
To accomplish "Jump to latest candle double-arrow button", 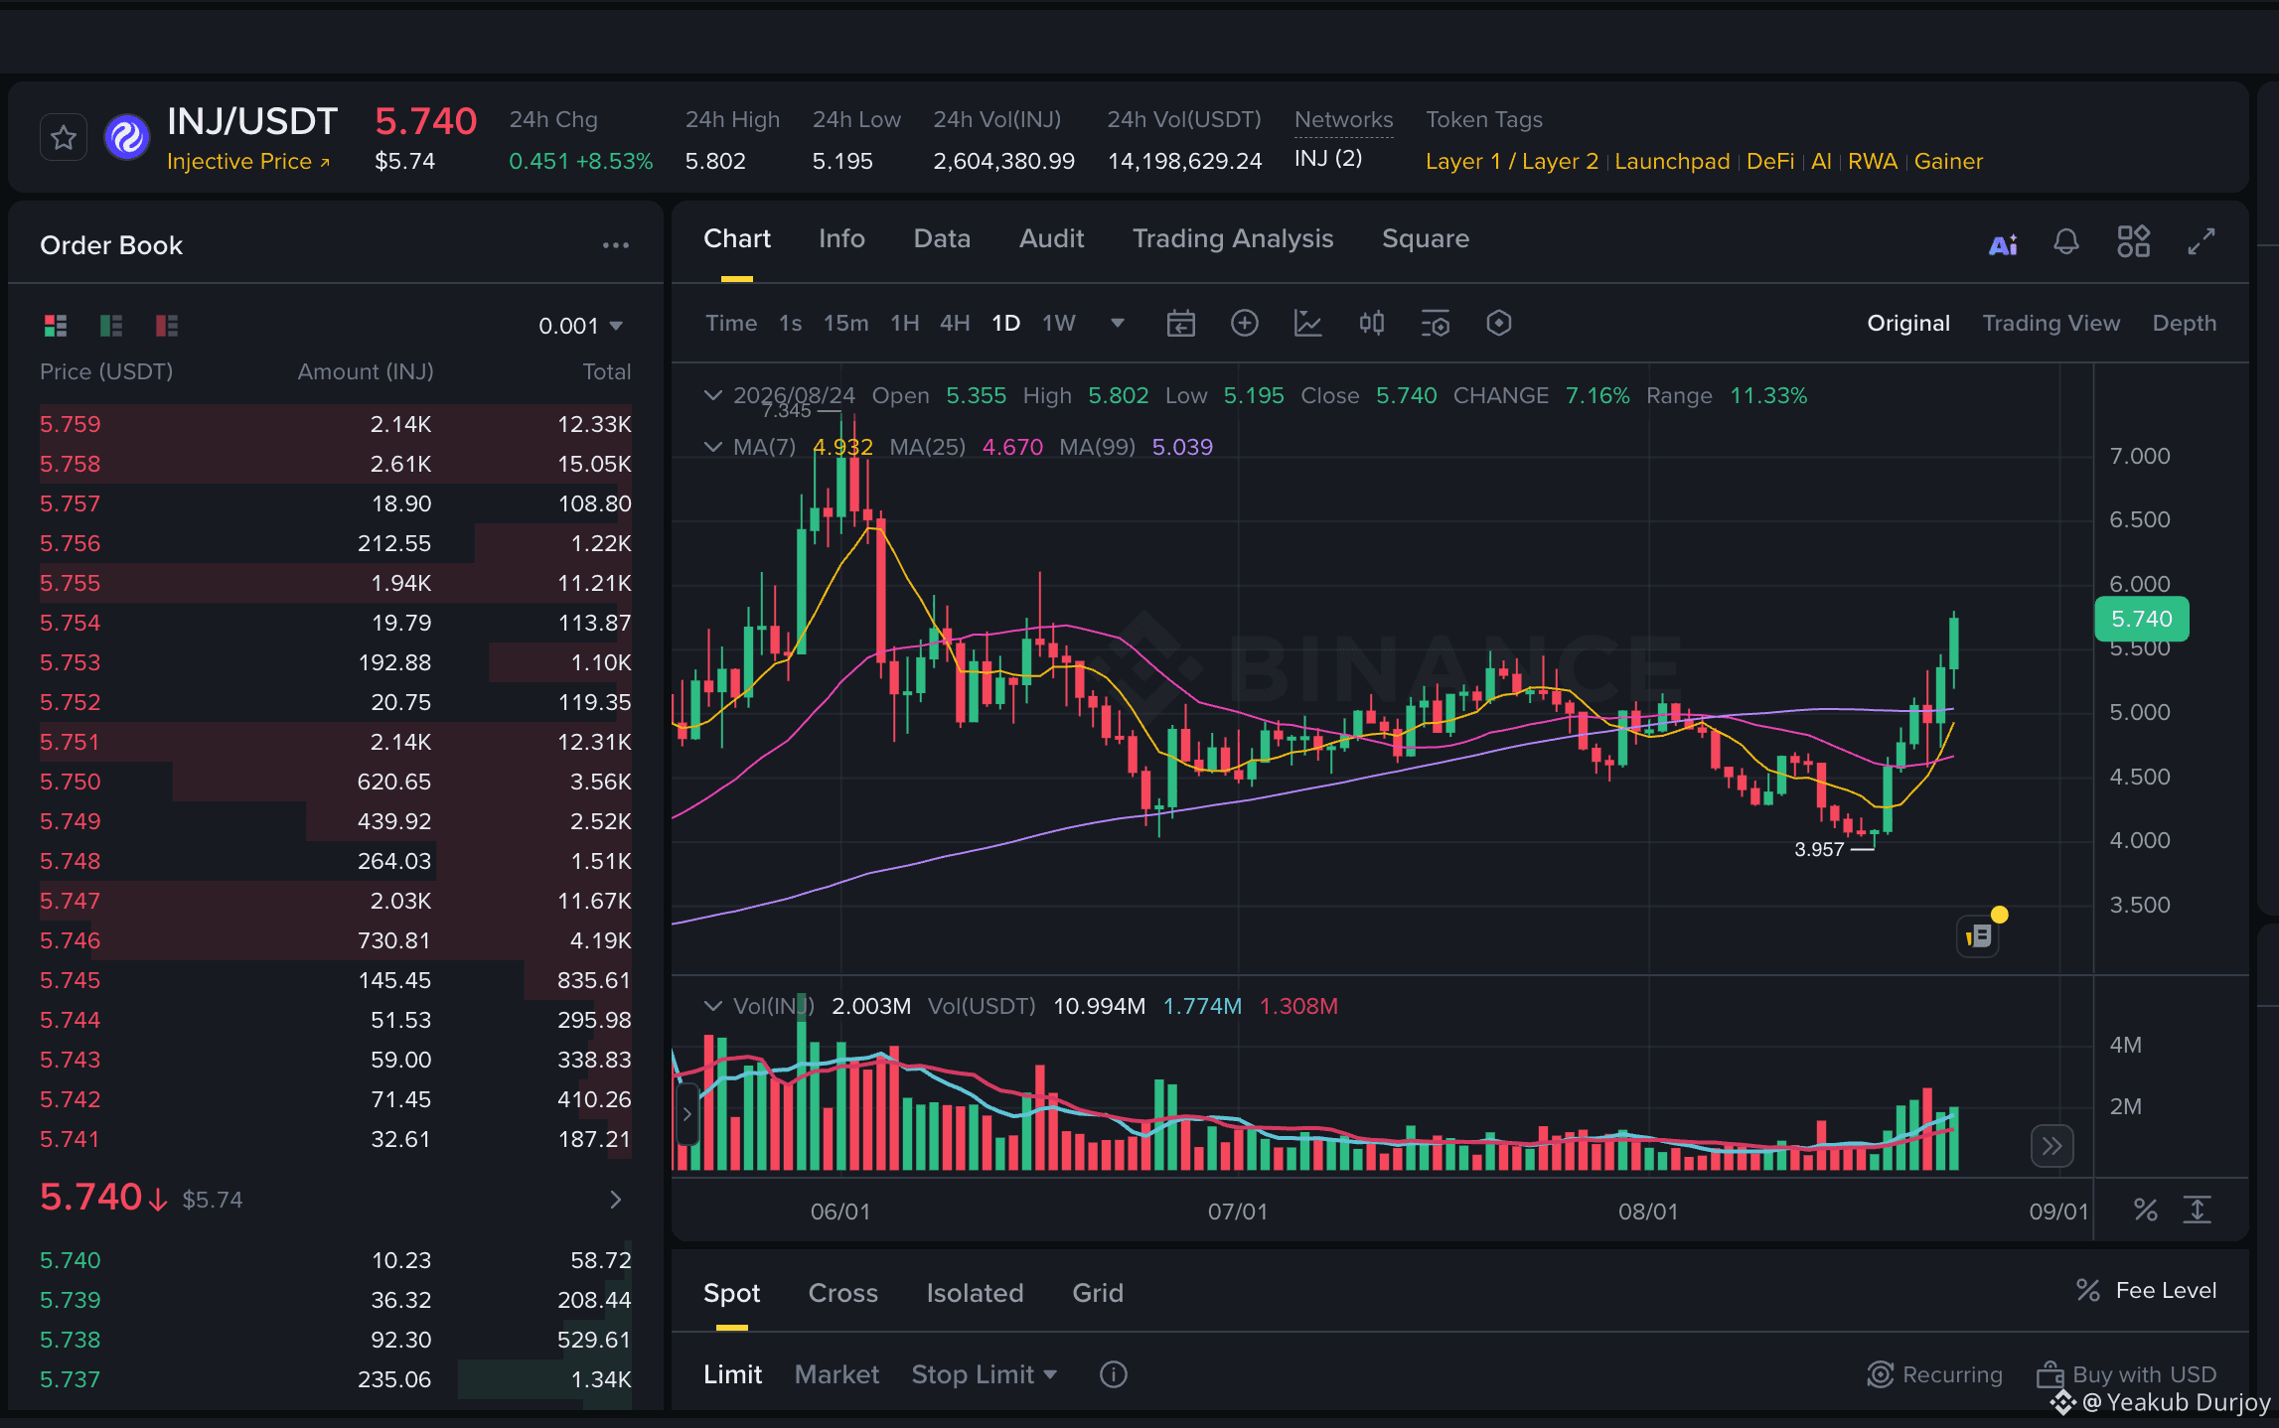I will click(x=2052, y=1147).
